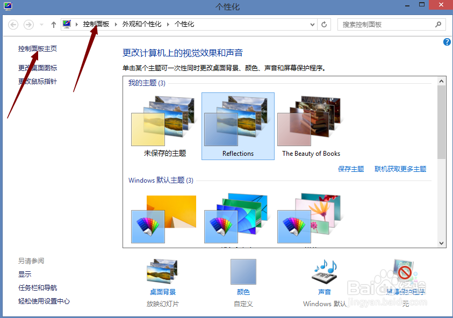The width and height of the screenshot is (453, 318).
Task: Click the back navigation arrow
Action: 12,24
